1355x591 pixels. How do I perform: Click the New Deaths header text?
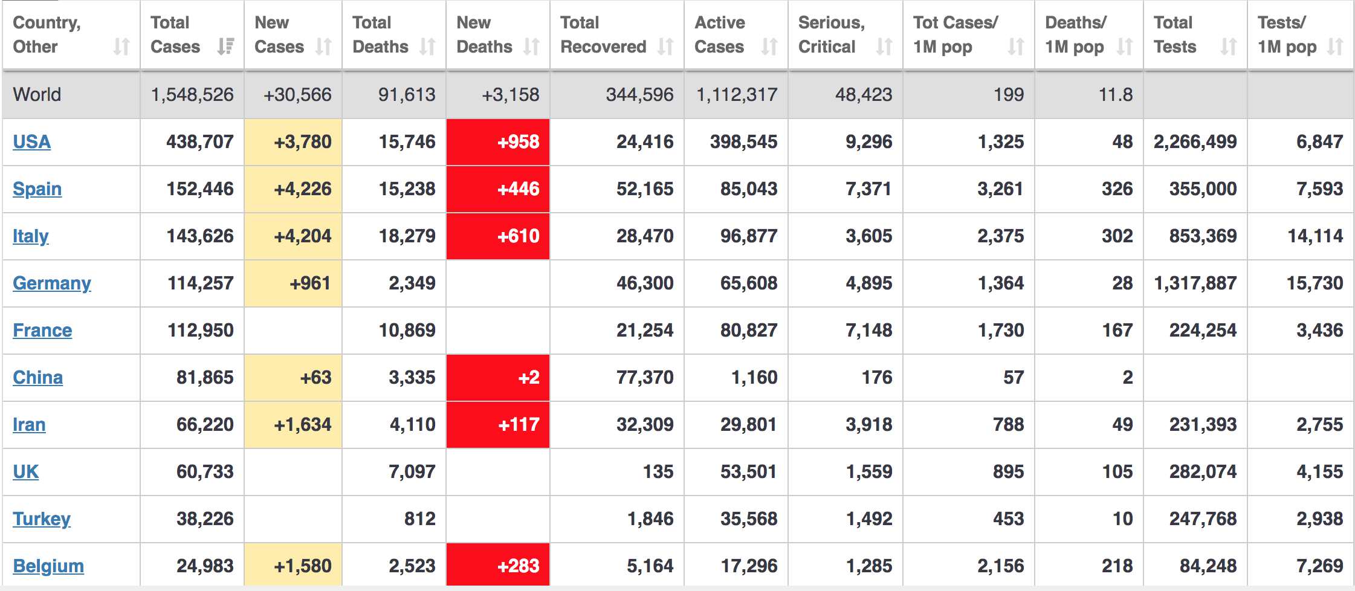[x=484, y=34]
